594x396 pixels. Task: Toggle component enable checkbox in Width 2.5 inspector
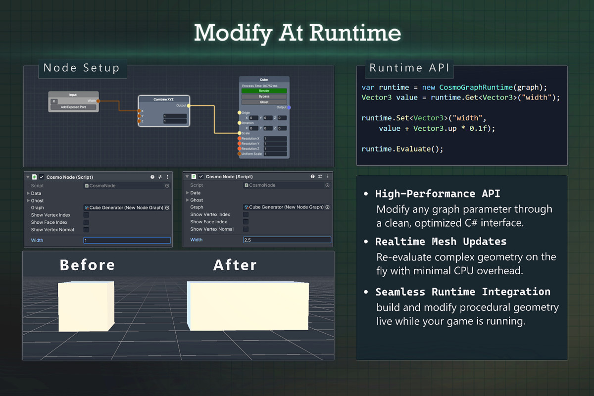point(201,176)
